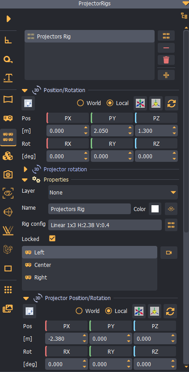Viewport: 189px width, 372px height.
Task: Open the laser rays icon in sidebar
Action: [8, 230]
